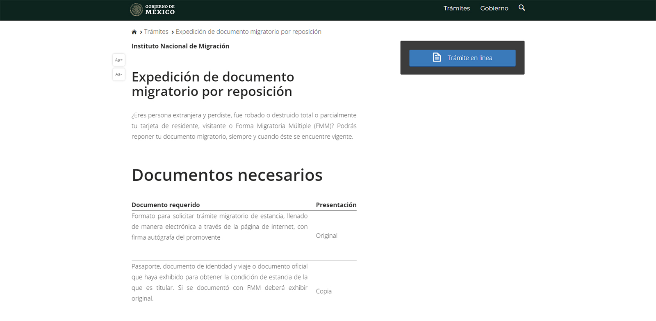
Task: Open the search magnifier in the header
Action: 522,8
